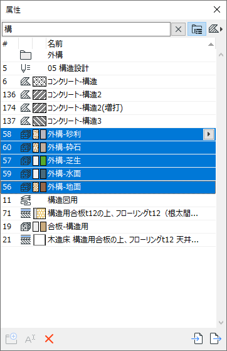Click building material icon of 外構-水面

[26, 174]
